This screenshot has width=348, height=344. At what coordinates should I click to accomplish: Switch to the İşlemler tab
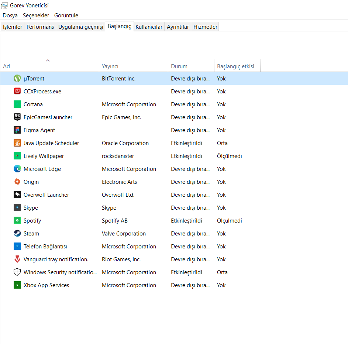[13, 27]
